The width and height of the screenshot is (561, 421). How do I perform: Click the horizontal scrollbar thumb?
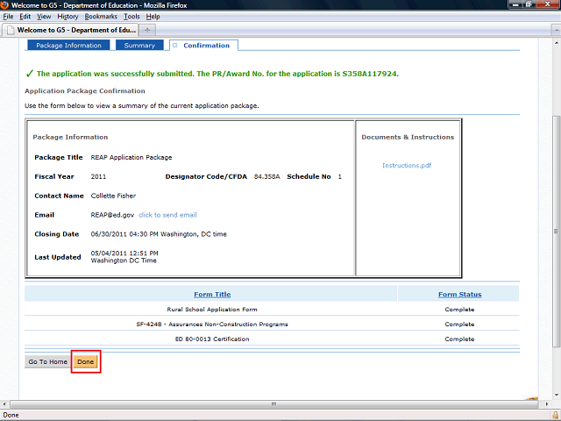pos(274,403)
